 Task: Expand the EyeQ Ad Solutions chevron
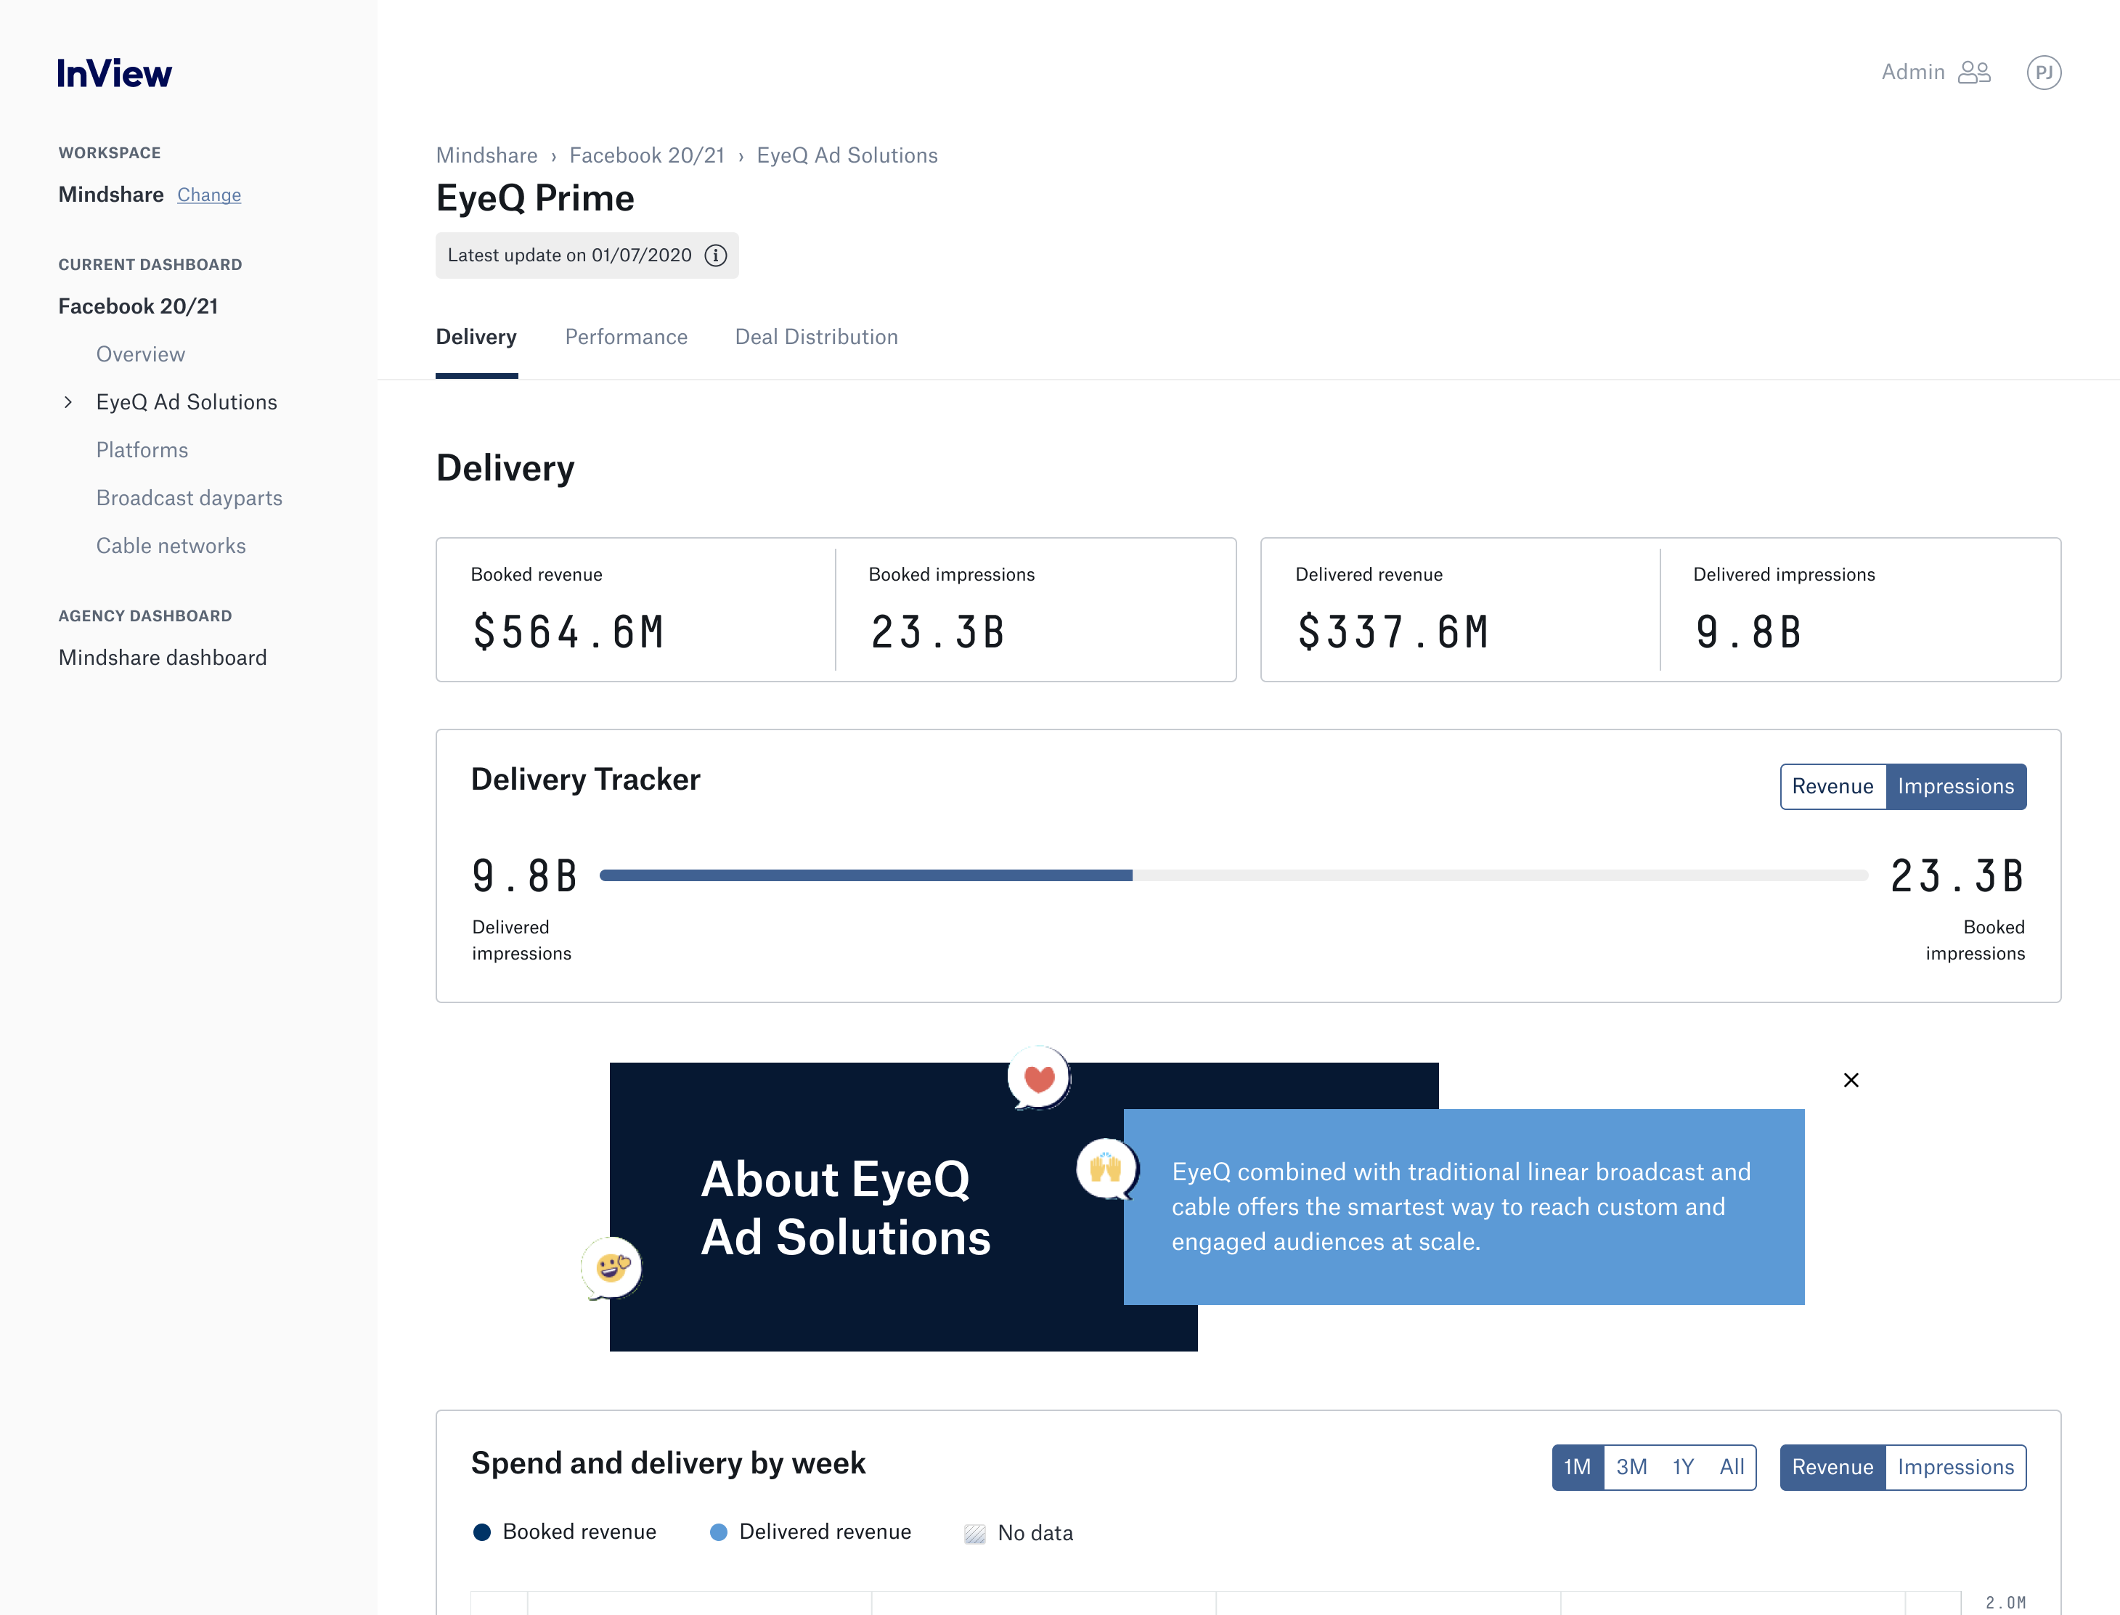point(68,402)
